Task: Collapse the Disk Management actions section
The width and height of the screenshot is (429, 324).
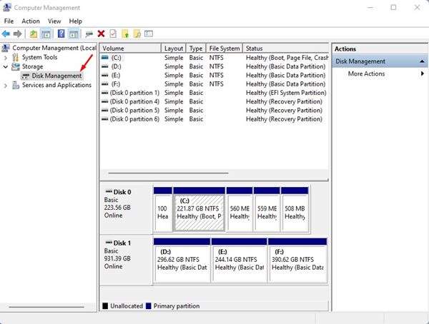Action: tap(422, 61)
